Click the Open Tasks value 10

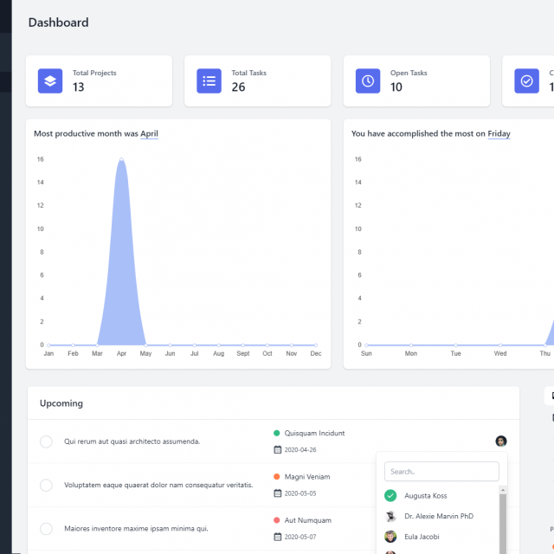396,87
